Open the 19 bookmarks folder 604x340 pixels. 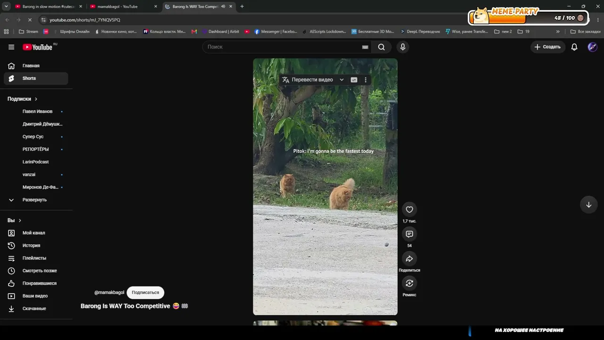tap(523, 32)
